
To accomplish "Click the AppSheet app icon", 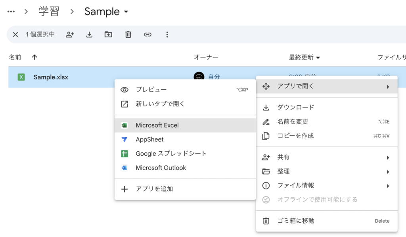I will [124, 139].
